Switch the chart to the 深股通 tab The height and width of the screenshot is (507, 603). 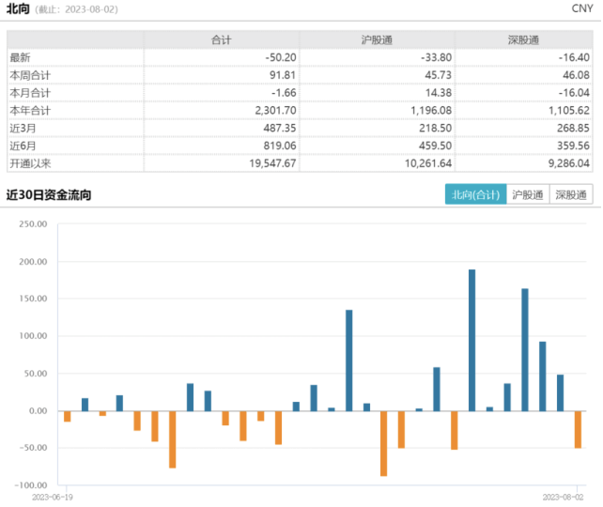(x=571, y=195)
